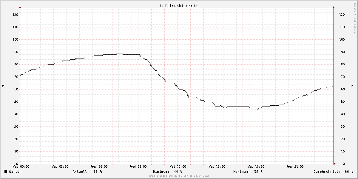Click the 110 label on left axis
The width and height of the screenshot is (358, 179).
coord(15,27)
